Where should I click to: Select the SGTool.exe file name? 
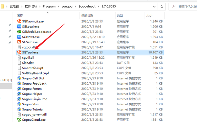coord(30,52)
